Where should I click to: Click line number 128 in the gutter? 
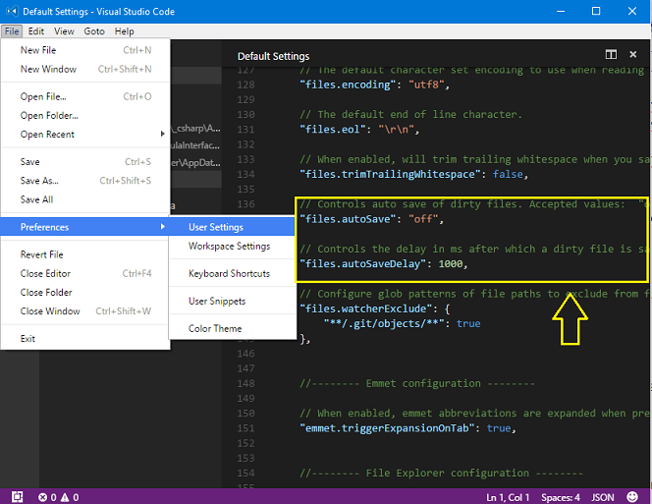click(x=245, y=84)
